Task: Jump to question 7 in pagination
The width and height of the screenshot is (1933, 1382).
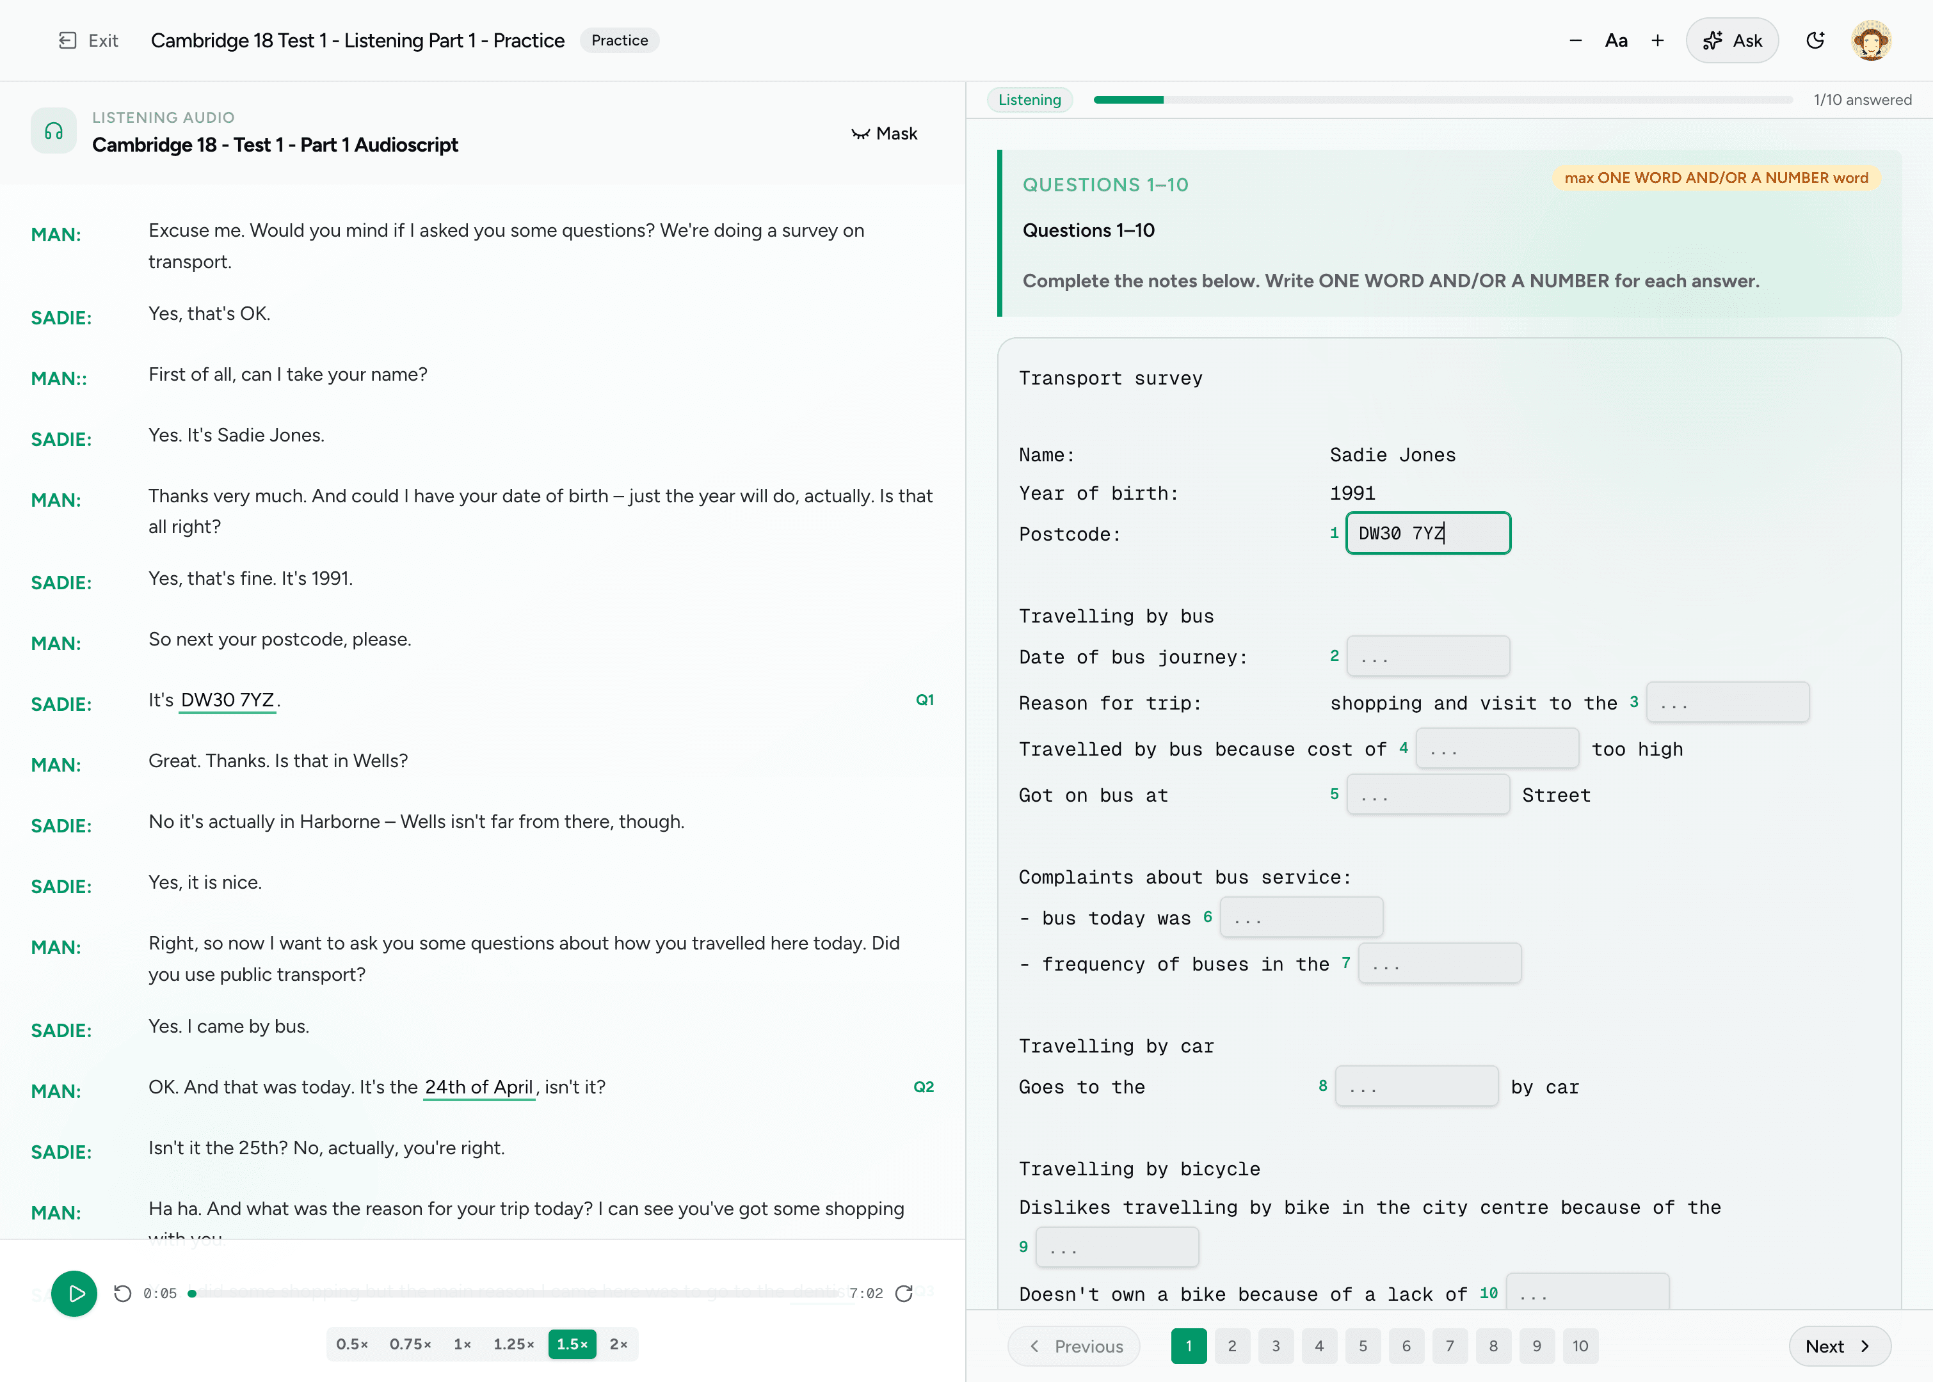Action: click(x=1450, y=1346)
